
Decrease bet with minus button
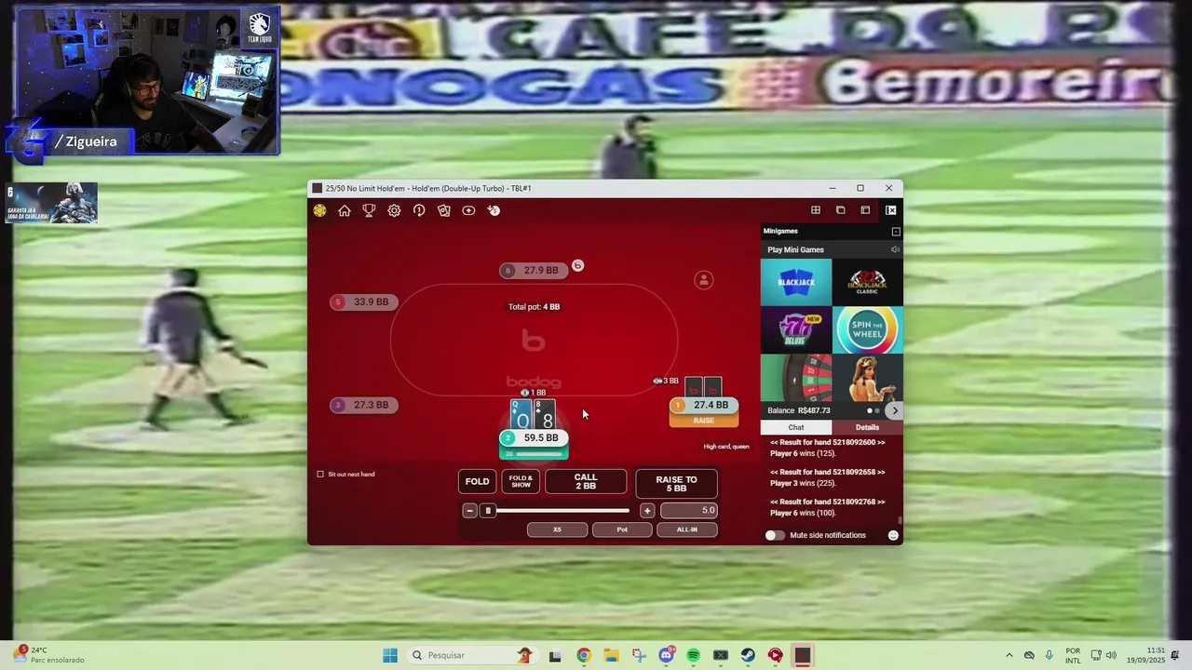470,510
